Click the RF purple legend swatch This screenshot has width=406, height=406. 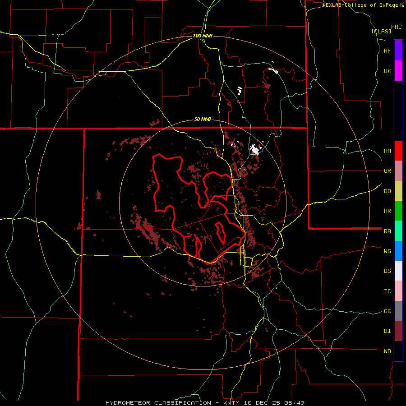[x=398, y=51]
